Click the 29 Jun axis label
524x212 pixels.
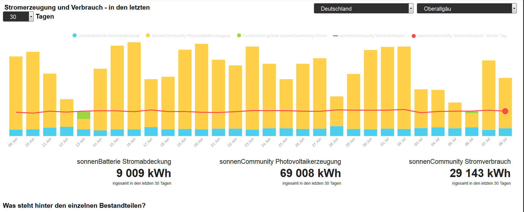[x=350, y=142]
